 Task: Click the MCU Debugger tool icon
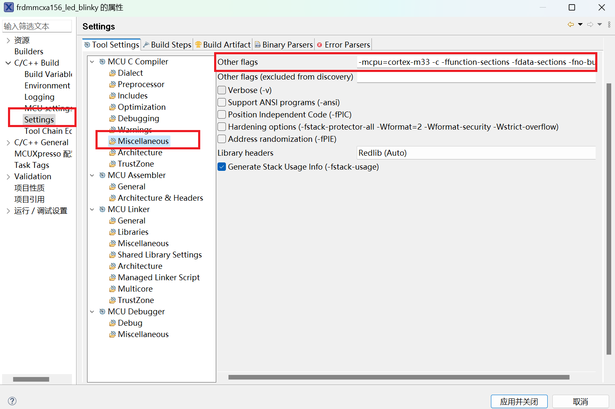pos(102,311)
